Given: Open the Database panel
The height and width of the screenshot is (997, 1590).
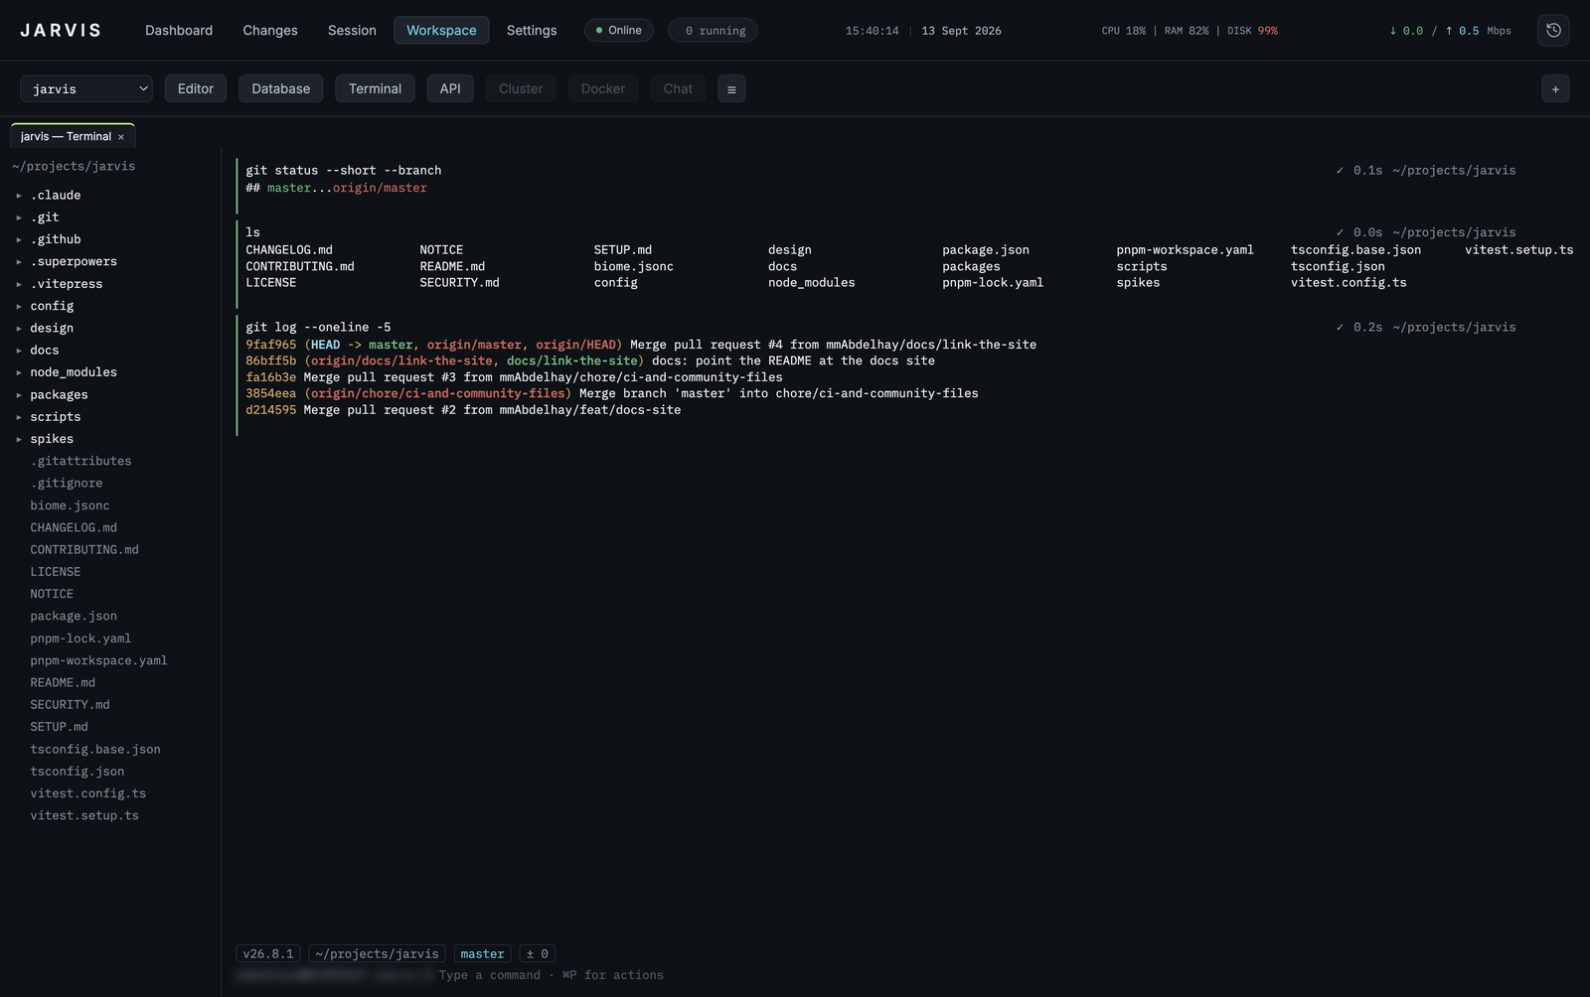Looking at the screenshot, I should coord(281,89).
